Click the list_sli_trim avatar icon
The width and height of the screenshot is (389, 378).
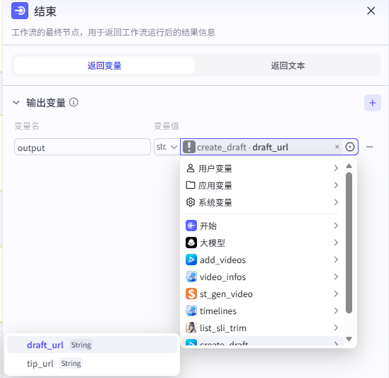tap(191, 328)
